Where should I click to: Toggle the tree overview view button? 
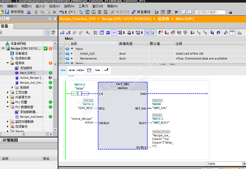[47, 32]
